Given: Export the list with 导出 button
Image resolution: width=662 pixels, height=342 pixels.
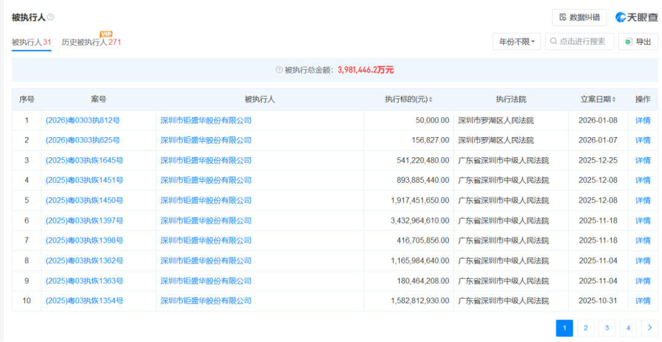Looking at the screenshot, I should tap(638, 42).
